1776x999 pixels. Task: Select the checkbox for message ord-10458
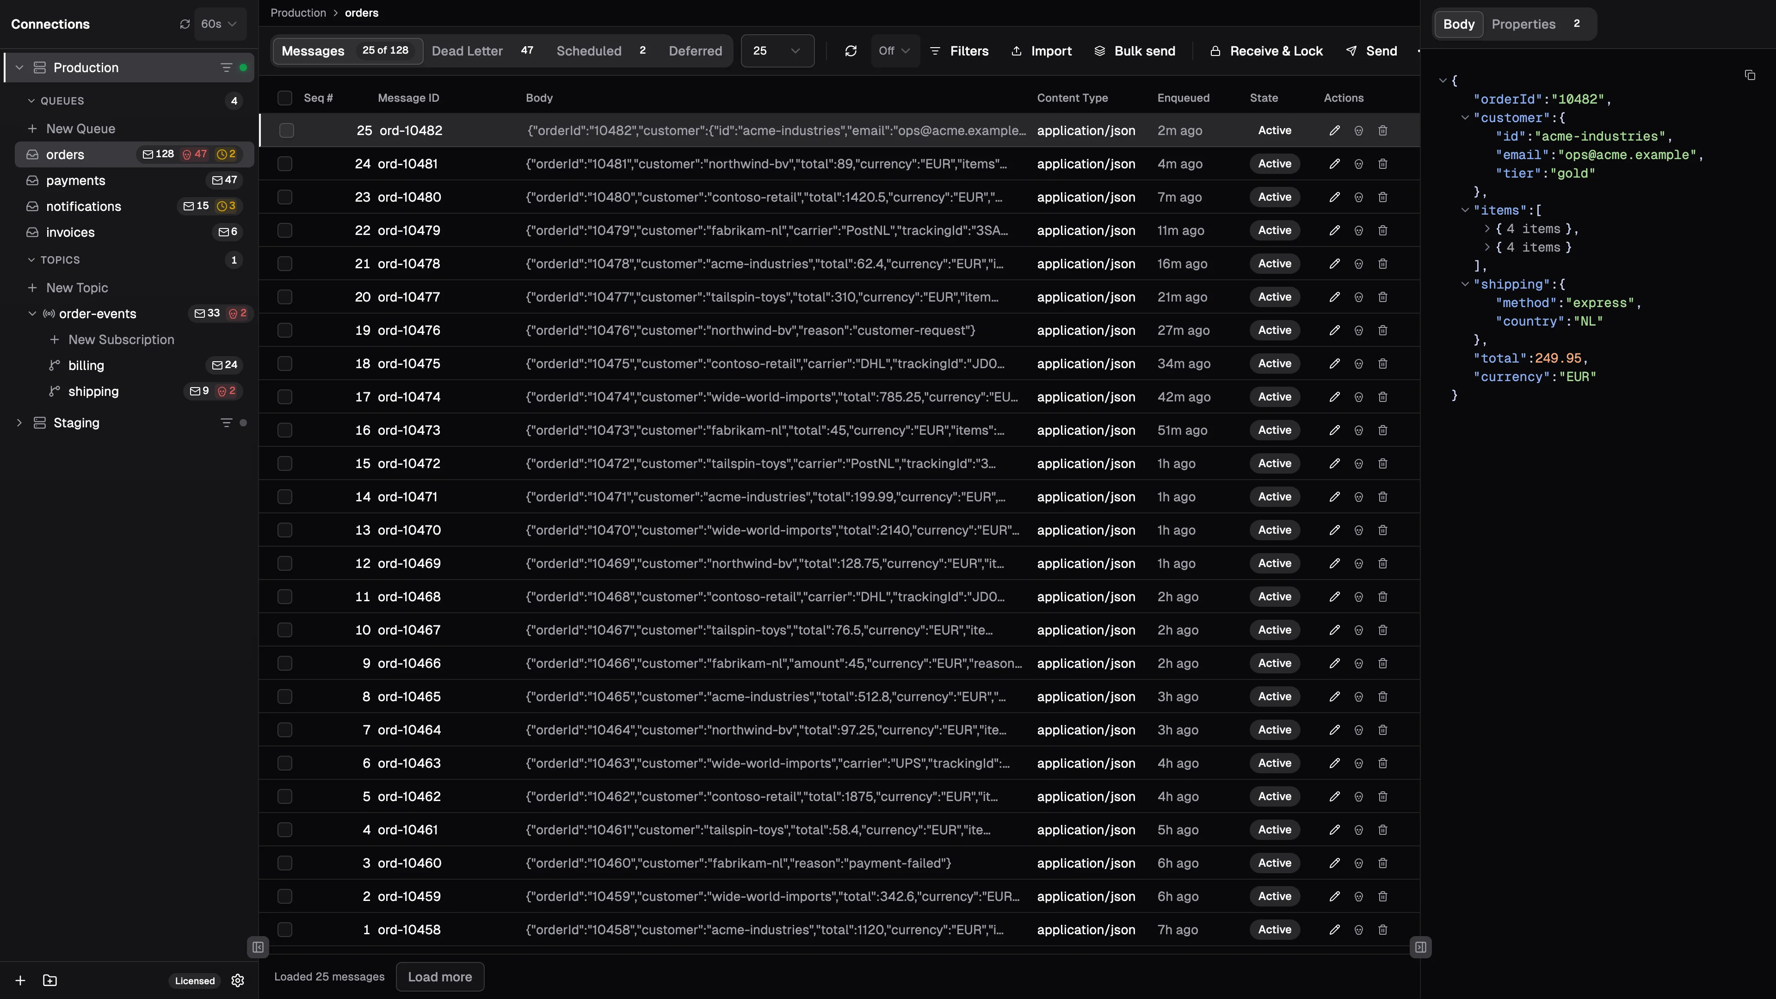(285, 929)
